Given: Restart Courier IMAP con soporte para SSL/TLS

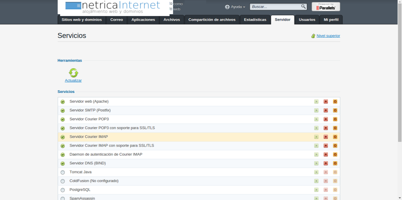Looking at the screenshot, I should 335,146.
